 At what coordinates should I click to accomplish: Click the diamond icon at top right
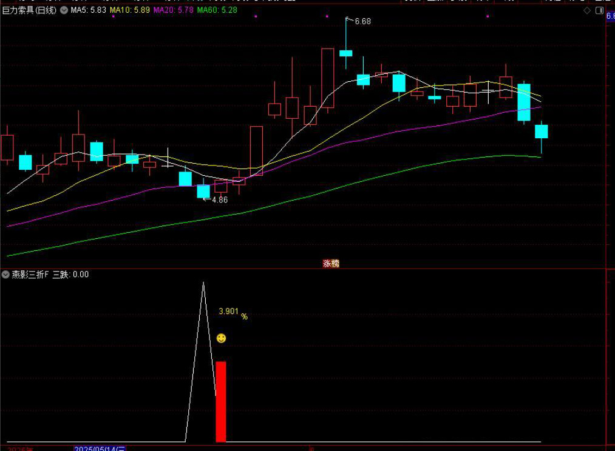(587, 10)
